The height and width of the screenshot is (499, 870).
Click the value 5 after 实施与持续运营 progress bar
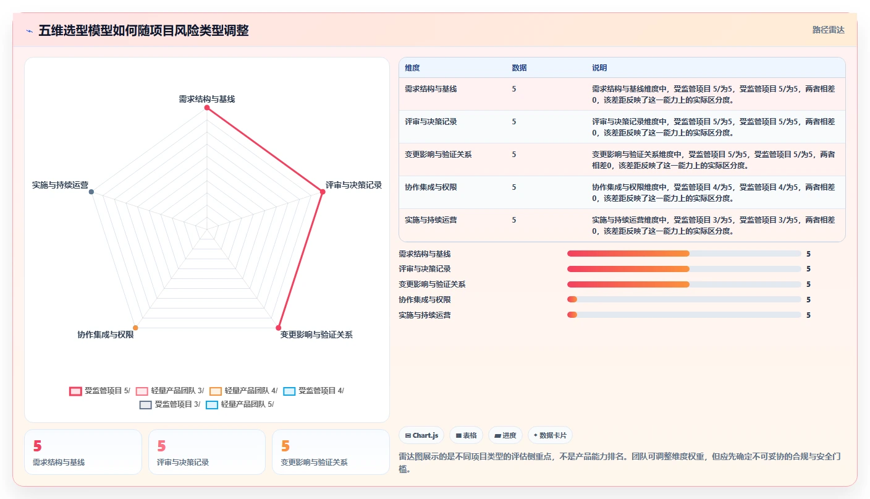coord(808,315)
